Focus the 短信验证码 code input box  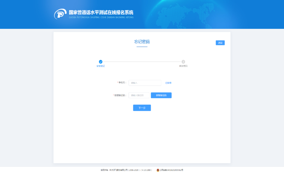(139, 95)
